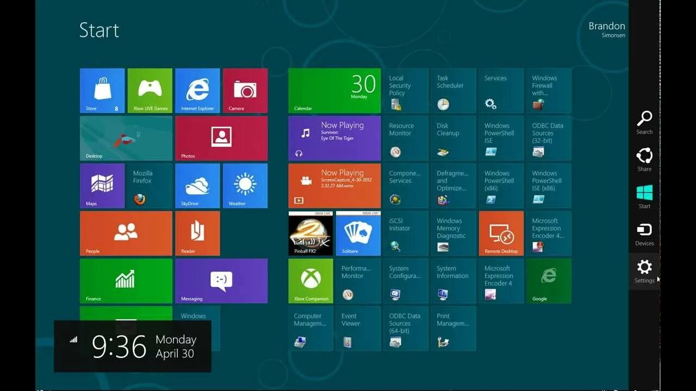The height and width of the screenshot is (391, 696).
Task: Open ODBC Data Sources (32-bit) tile
Action: [x=549, y=138]
